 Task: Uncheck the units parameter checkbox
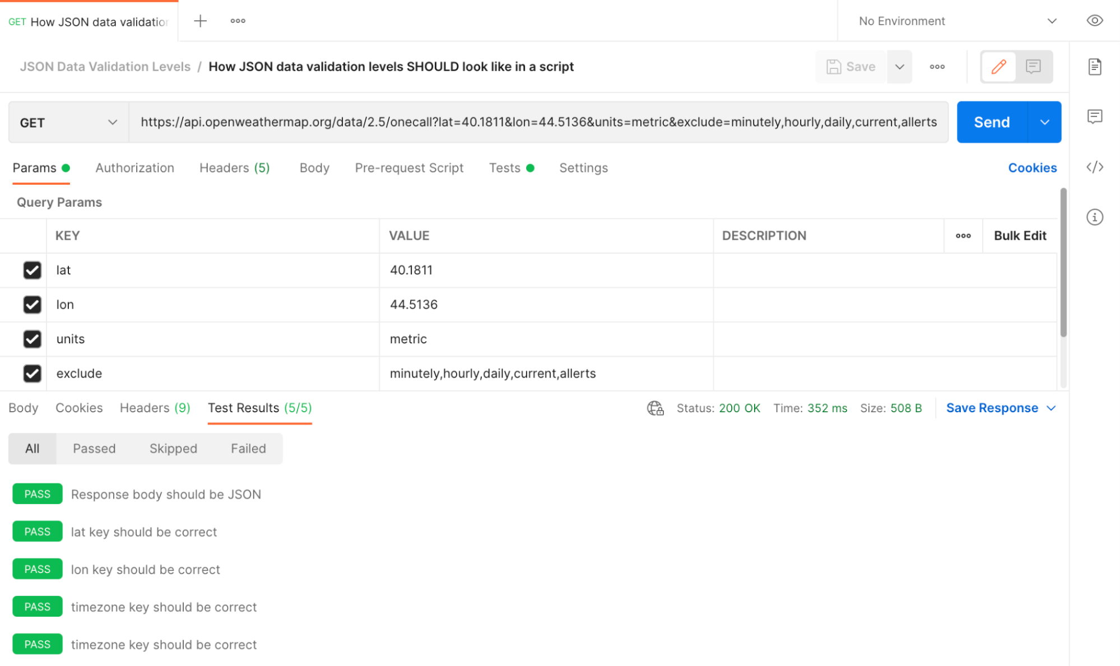[32, 339]
